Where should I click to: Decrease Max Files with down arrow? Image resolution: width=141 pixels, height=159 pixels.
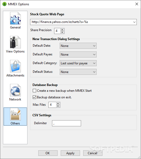(58, 106)
